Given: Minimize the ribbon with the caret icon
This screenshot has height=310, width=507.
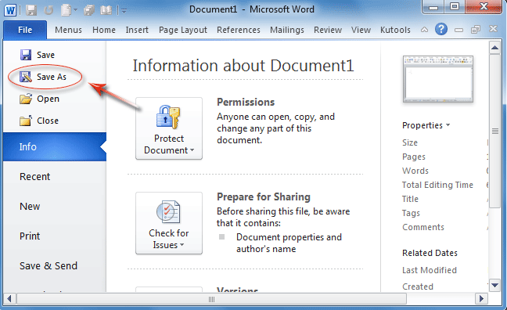Looking at the screenshot, I should (424, 30).
